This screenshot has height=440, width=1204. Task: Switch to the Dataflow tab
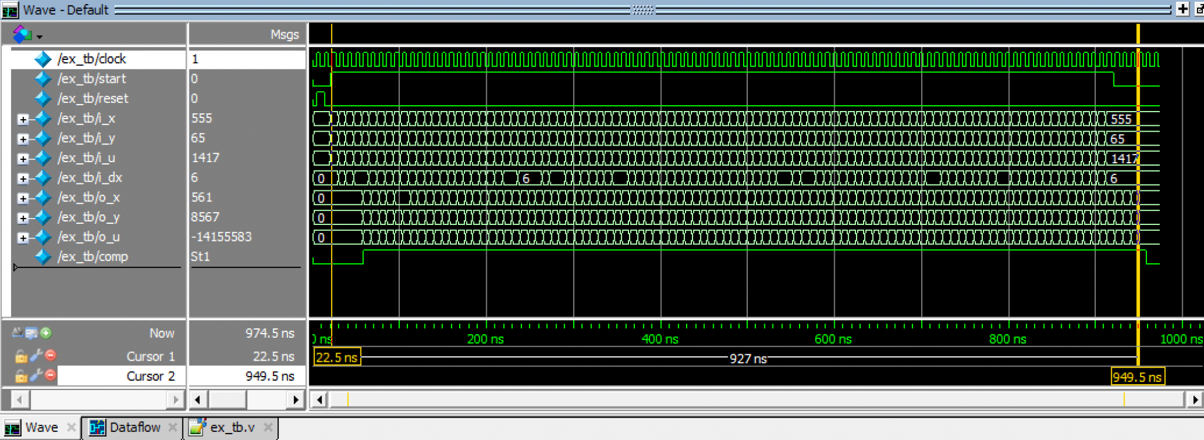click(x=134, y=427)
